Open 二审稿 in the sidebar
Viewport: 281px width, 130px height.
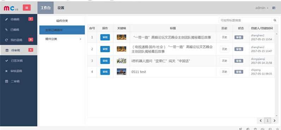click(x=19, y=81)
